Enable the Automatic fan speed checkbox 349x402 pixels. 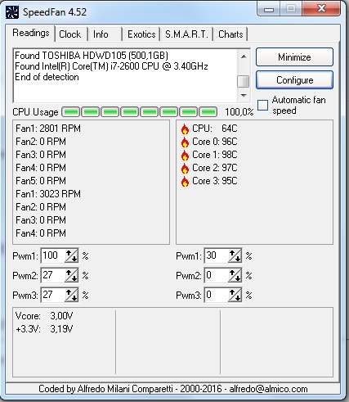pyautogui.click(x=263, y=105)
